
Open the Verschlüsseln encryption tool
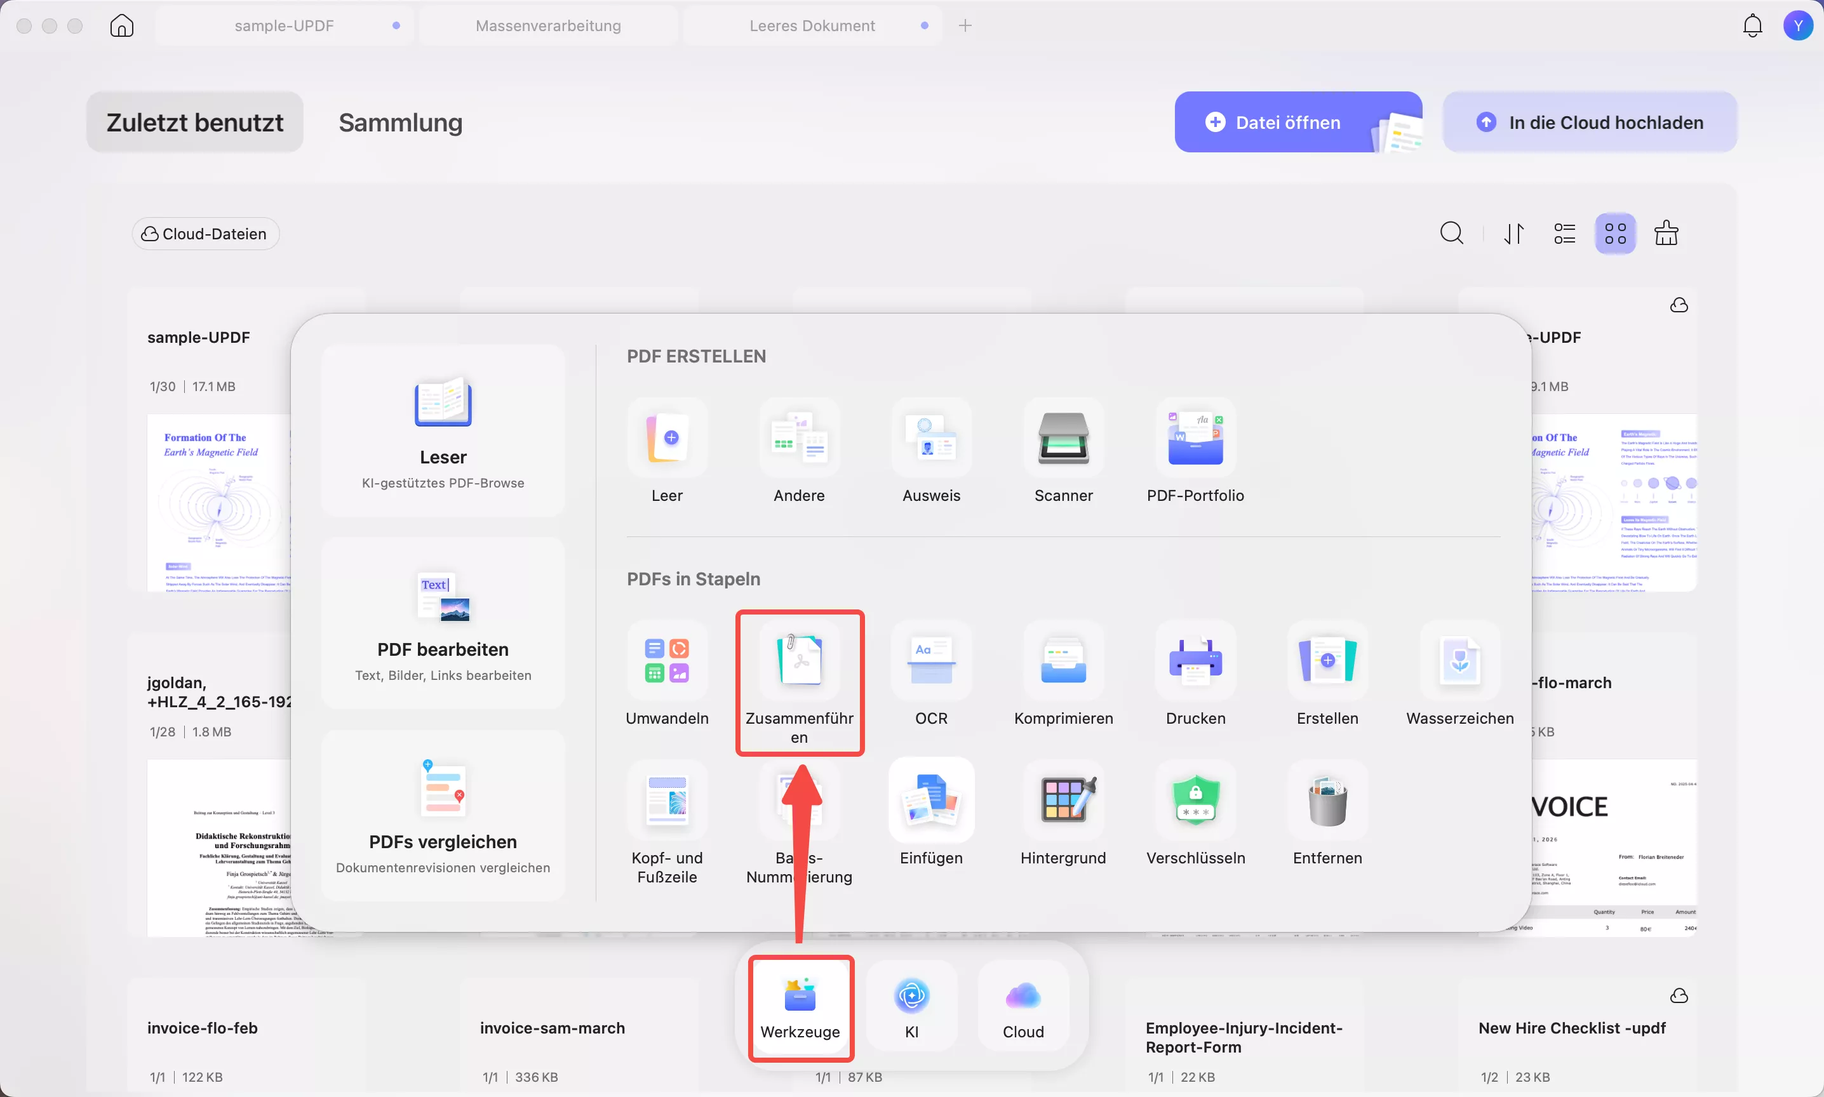click(1195, 801)
